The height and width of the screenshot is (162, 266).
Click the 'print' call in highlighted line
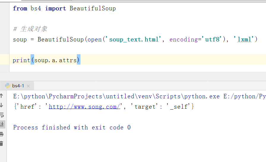click(21, 60)
